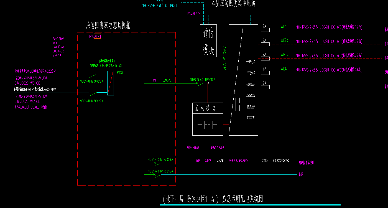388x208 pixels.
Task: Click the AC/DC converter block with diagonal line
Action: coord(236,80)
